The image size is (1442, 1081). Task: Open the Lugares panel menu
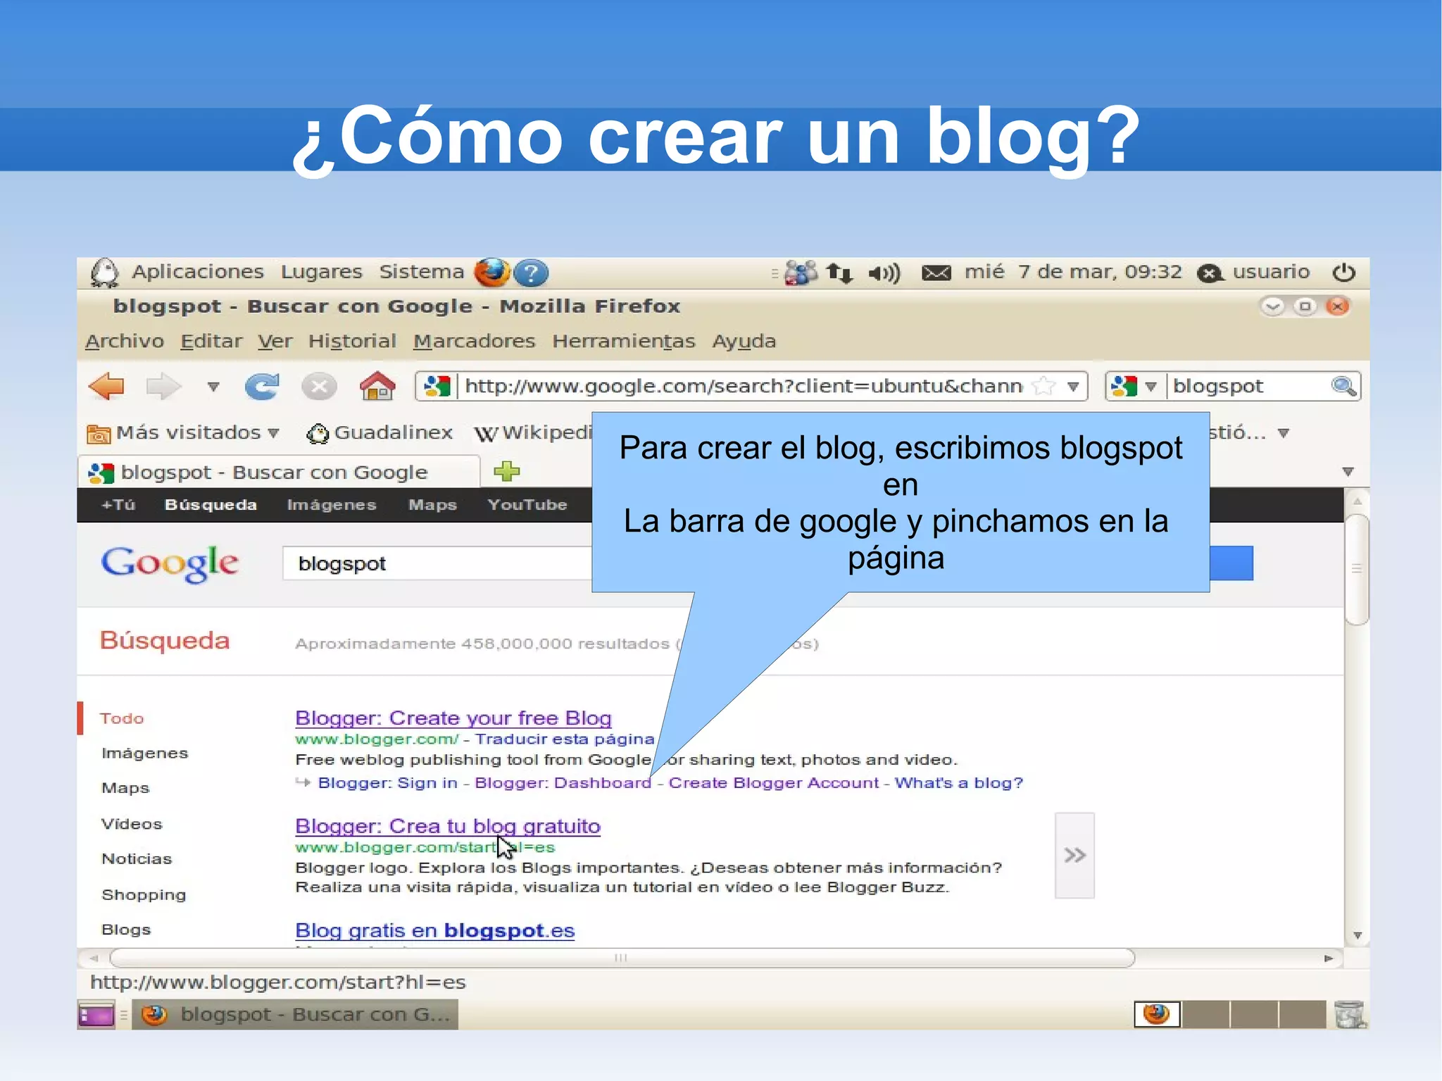tap(321, 272)
